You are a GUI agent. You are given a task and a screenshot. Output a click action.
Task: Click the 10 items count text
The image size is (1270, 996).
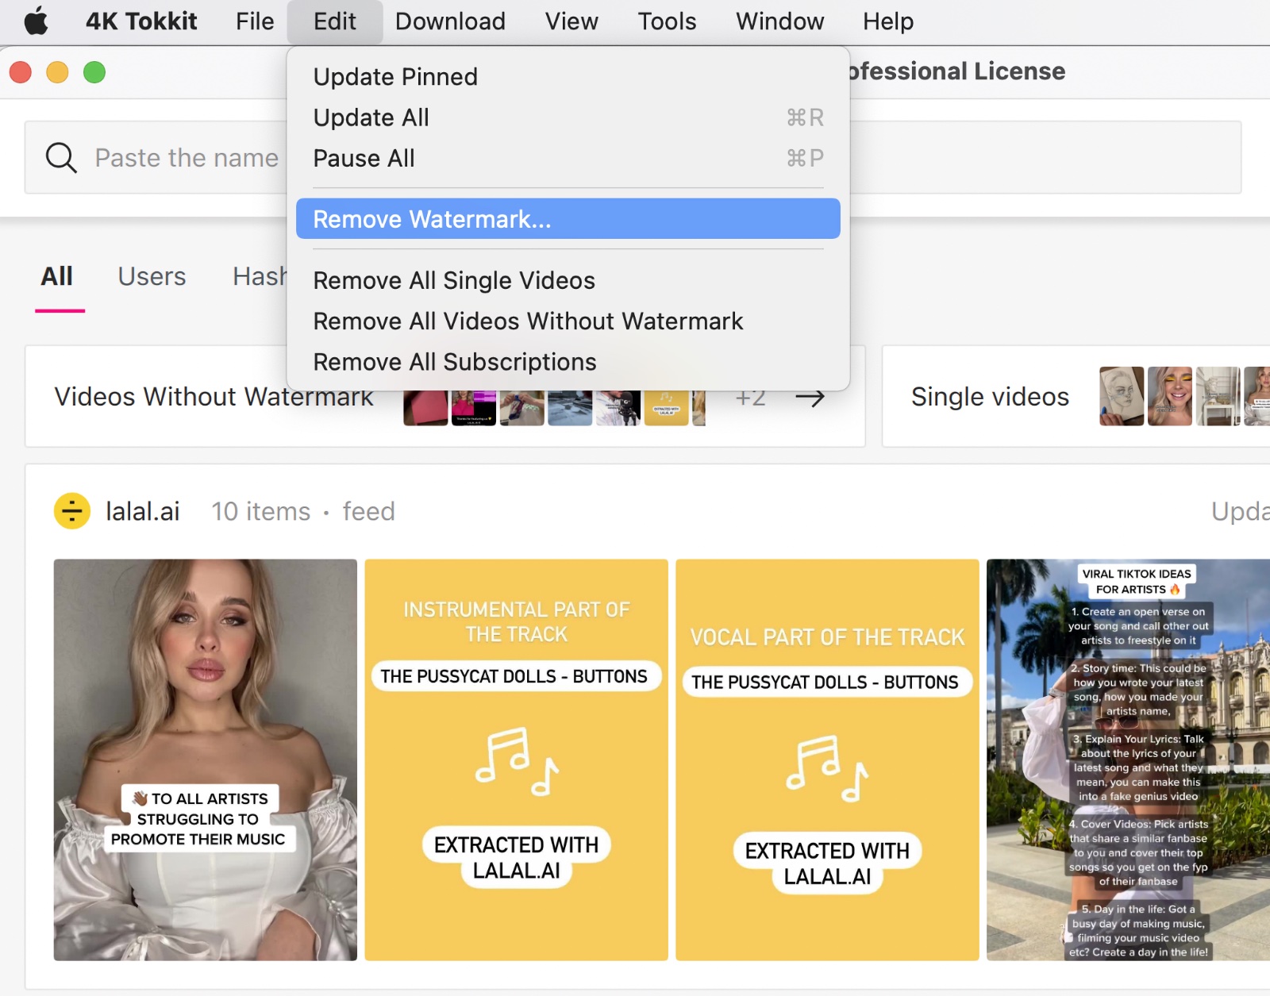(x=260, y=511)
